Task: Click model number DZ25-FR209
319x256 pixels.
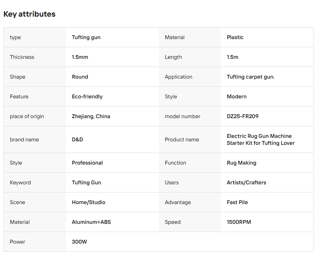Action: tap(242, 116)
